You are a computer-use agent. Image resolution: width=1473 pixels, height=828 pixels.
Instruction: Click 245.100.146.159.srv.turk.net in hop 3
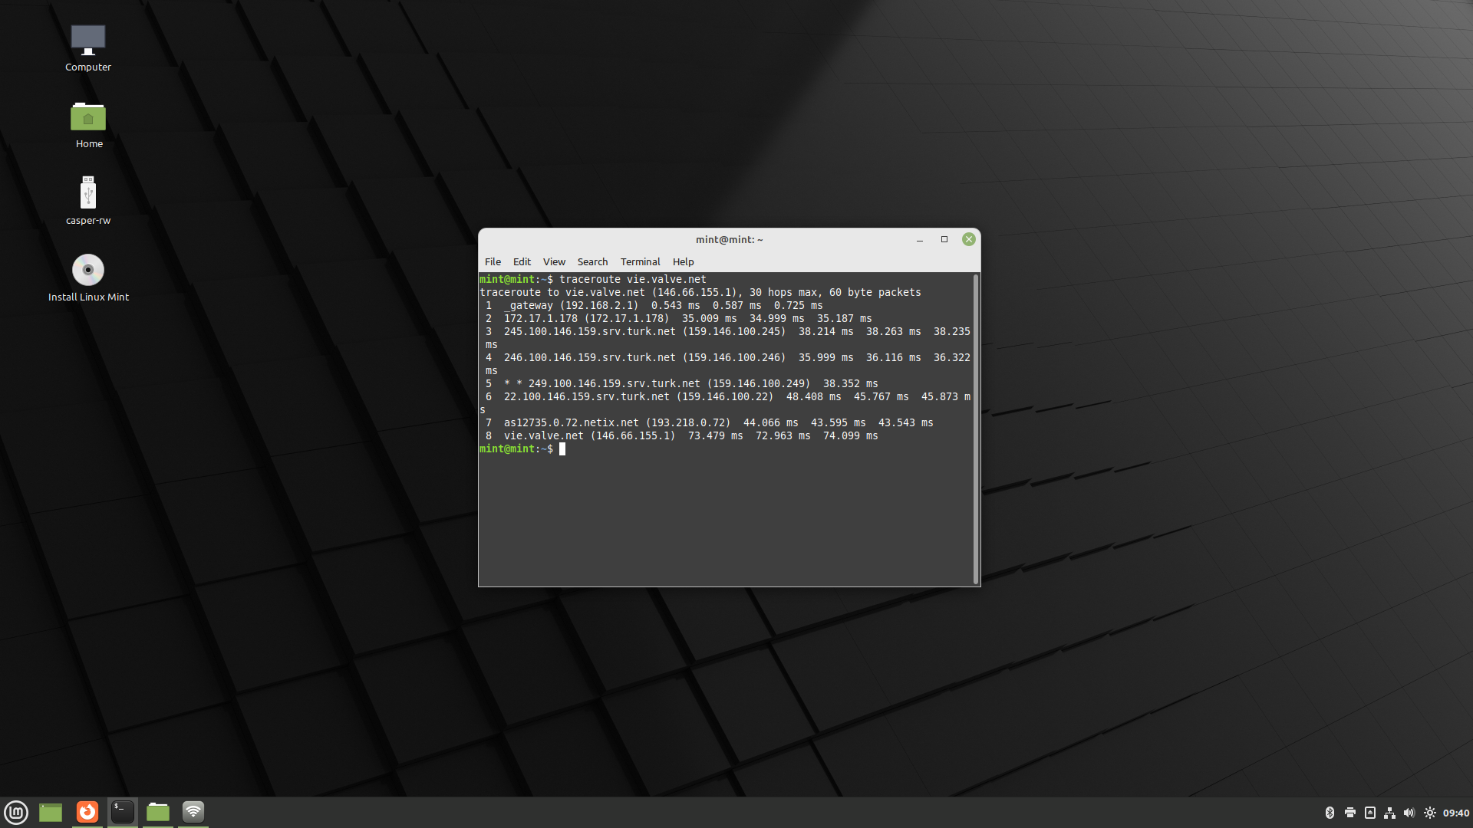tap(590, 331)
